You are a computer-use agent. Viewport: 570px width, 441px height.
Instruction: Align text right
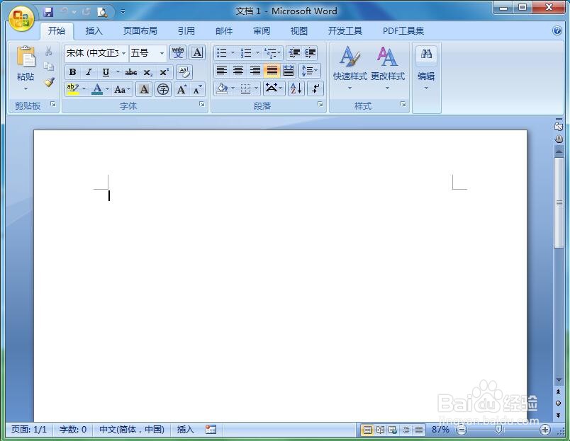255,70
